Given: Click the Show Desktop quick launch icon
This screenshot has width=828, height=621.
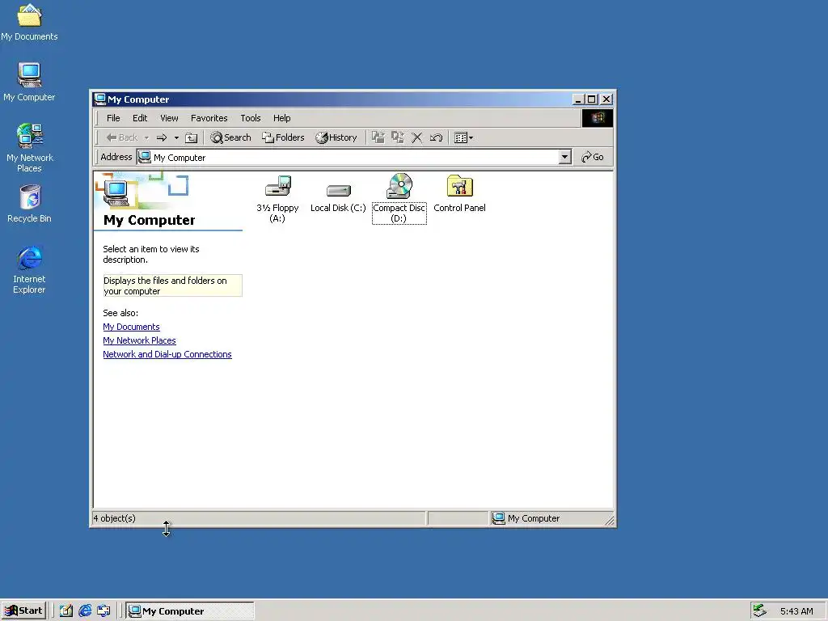Looking at the screenshot, I should pos(66,611).
